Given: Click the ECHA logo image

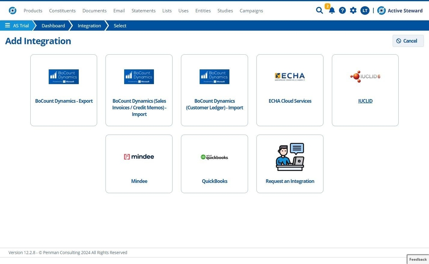Looking at the screenshot, I should point(290,77).
